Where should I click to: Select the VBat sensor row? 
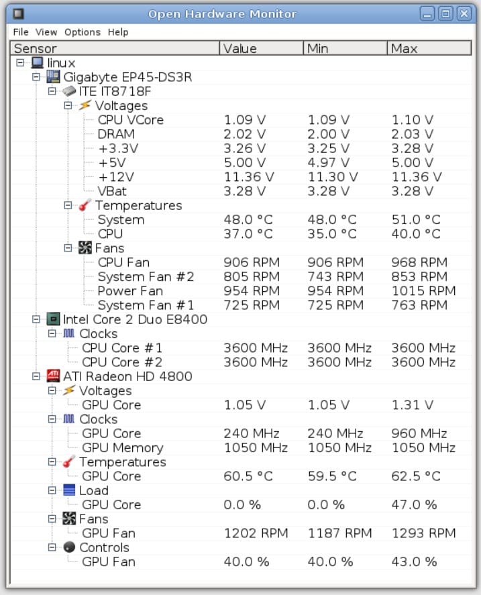coord(241,191)
